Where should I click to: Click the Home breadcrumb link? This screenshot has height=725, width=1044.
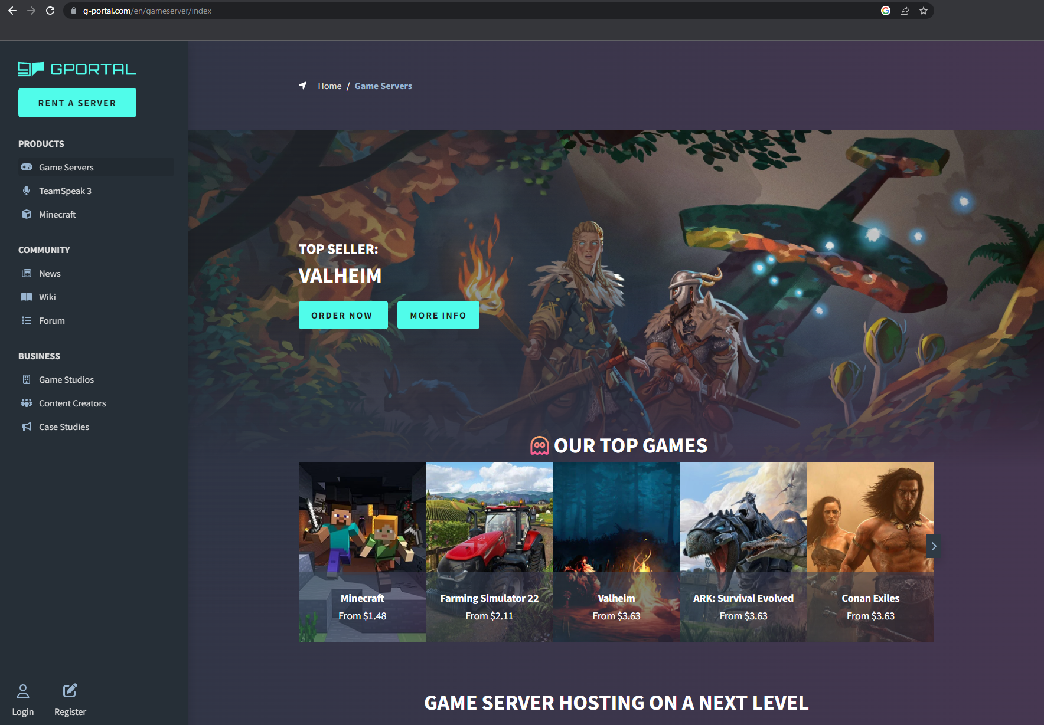coord(329,86)
